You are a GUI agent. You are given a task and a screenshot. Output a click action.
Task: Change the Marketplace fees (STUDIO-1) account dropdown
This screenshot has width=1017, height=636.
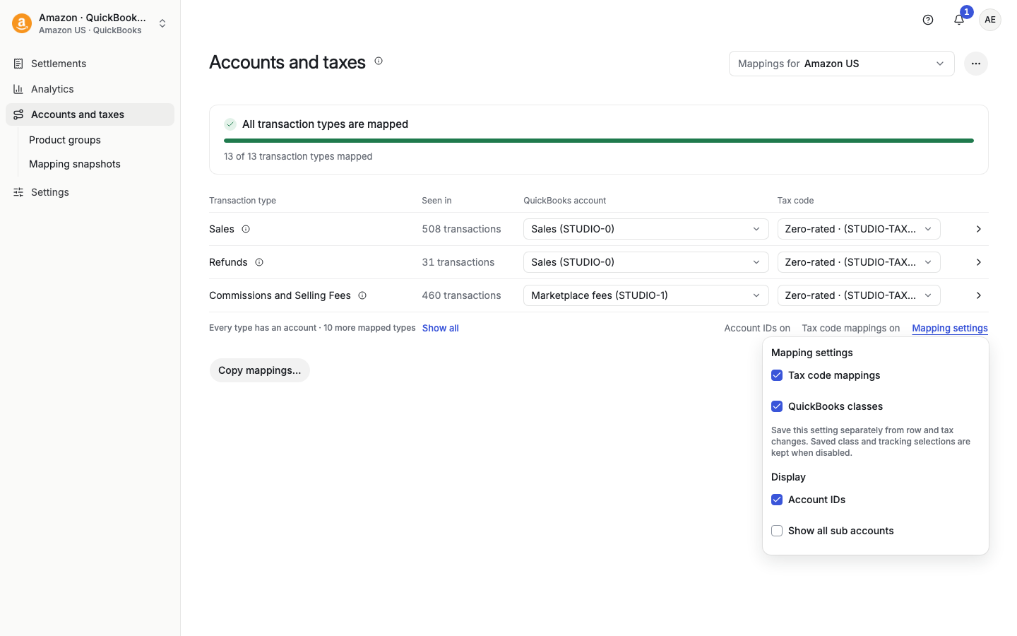click(x=646, y=295)
